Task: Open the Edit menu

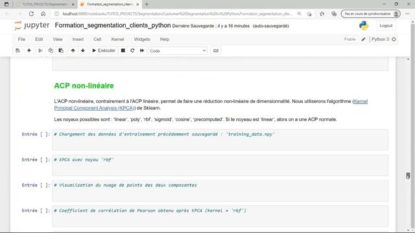Action: point(39,39)
